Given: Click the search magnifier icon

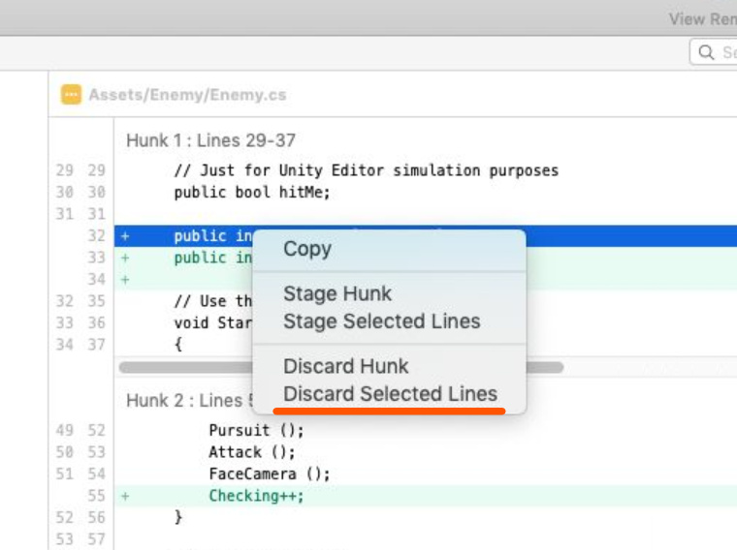Looking at the screenshot, I should pos(706,52).
